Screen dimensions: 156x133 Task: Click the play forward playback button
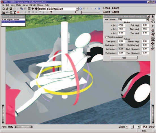pyautogui.click(x=95, y=9)
